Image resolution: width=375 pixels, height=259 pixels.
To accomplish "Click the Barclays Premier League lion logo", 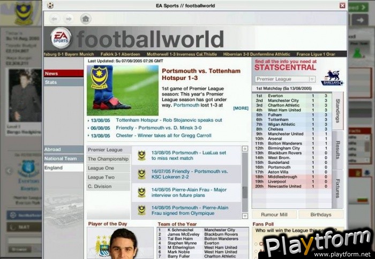I will [x=332, y=78].
